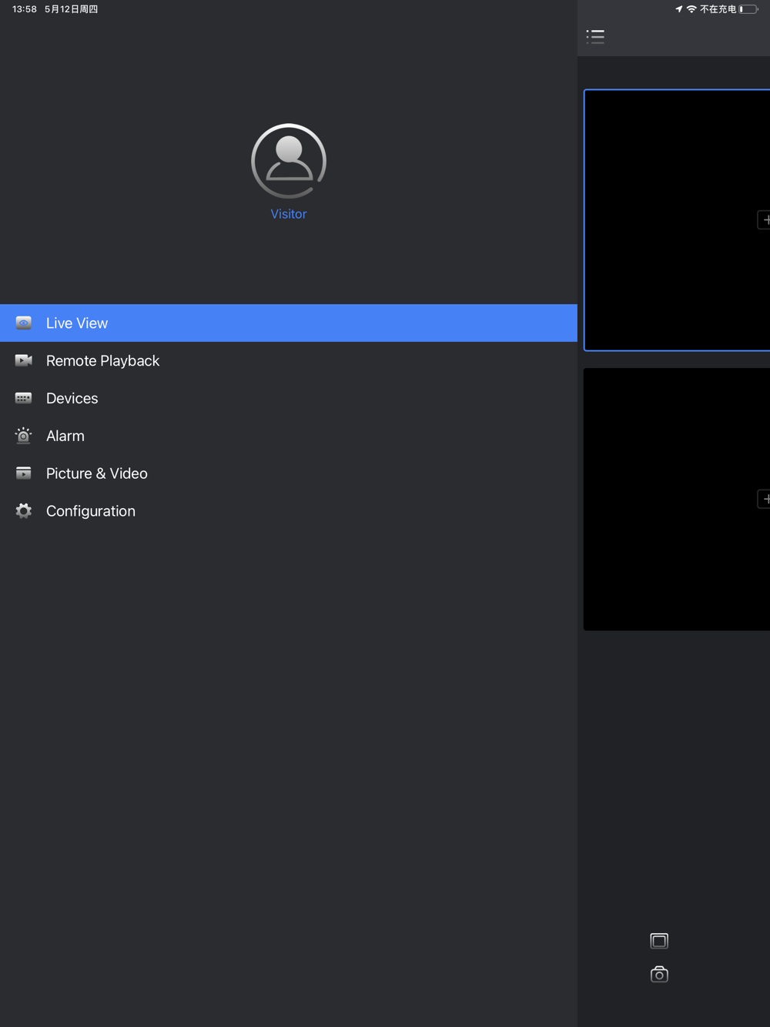770x1027 pixels.
Task: Open Remote Playback from the side menu
Action: [289, 361]
